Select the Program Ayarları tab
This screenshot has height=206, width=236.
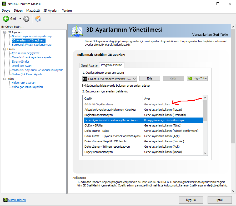[x=112, y=65]
